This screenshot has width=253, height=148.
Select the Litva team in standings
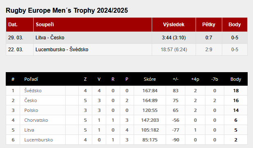(29, 130)
